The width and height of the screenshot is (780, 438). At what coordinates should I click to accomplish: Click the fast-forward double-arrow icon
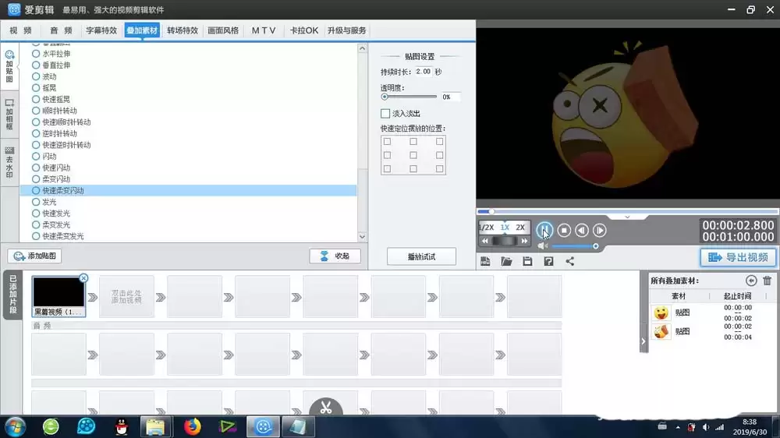tap(524, 241)
